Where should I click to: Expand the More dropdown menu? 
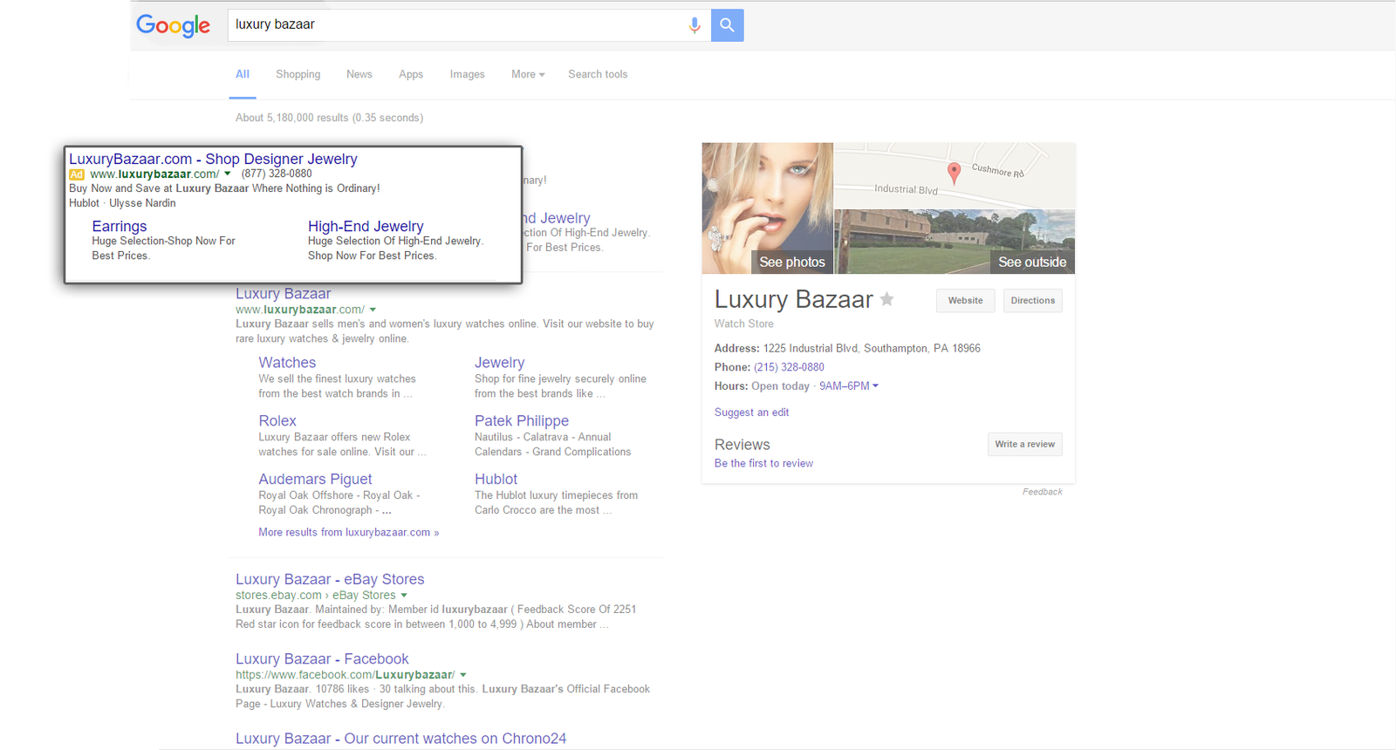point(528,74)
